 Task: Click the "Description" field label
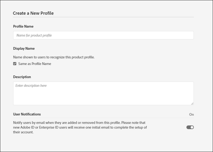point(22,77)
